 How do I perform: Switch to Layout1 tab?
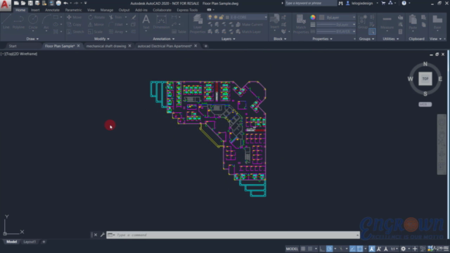[30, 242]
